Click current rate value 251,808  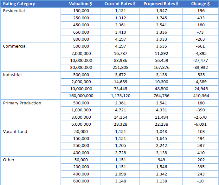pyautogui.click(x=120, y=68)
